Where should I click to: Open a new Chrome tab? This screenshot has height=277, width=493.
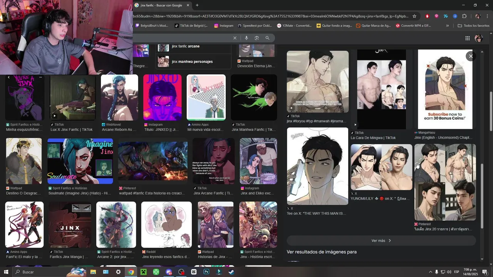[197, 5]
